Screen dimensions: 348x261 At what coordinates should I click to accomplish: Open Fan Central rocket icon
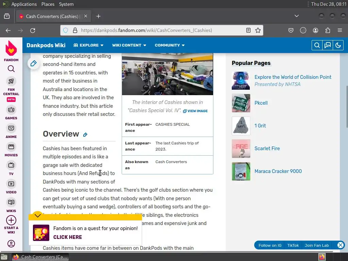pyautogui.click(x=11, y=81)
